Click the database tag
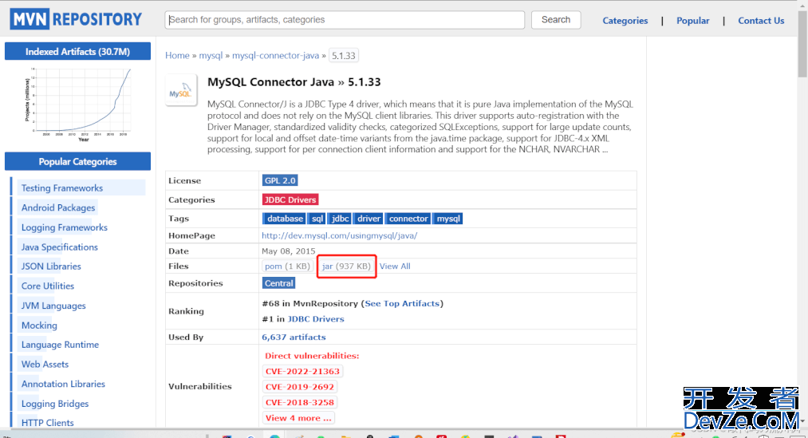 [285, 219]
